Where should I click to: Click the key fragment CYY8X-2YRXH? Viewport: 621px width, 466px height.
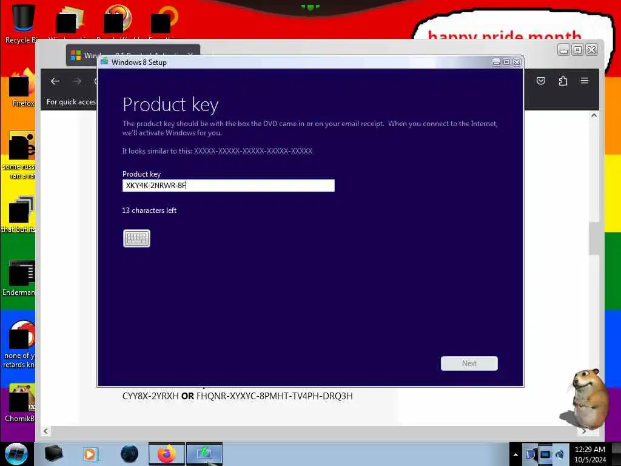150,396
